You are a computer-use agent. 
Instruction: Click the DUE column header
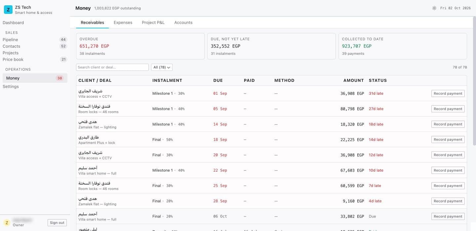coord(218,81)
